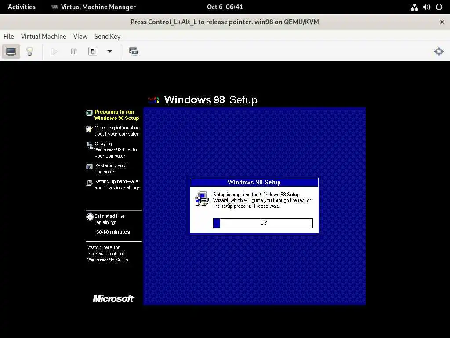Click the Setting up hardware step icon
Screen dimensions: 450x338
pos(89,183)
